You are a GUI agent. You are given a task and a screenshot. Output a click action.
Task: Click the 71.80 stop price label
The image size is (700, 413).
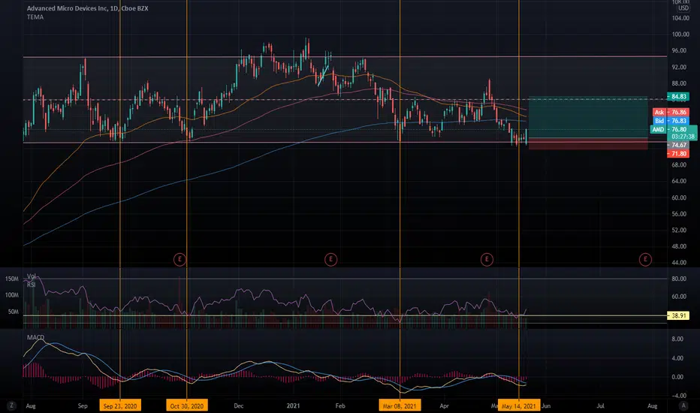click(x=678, y=154)
